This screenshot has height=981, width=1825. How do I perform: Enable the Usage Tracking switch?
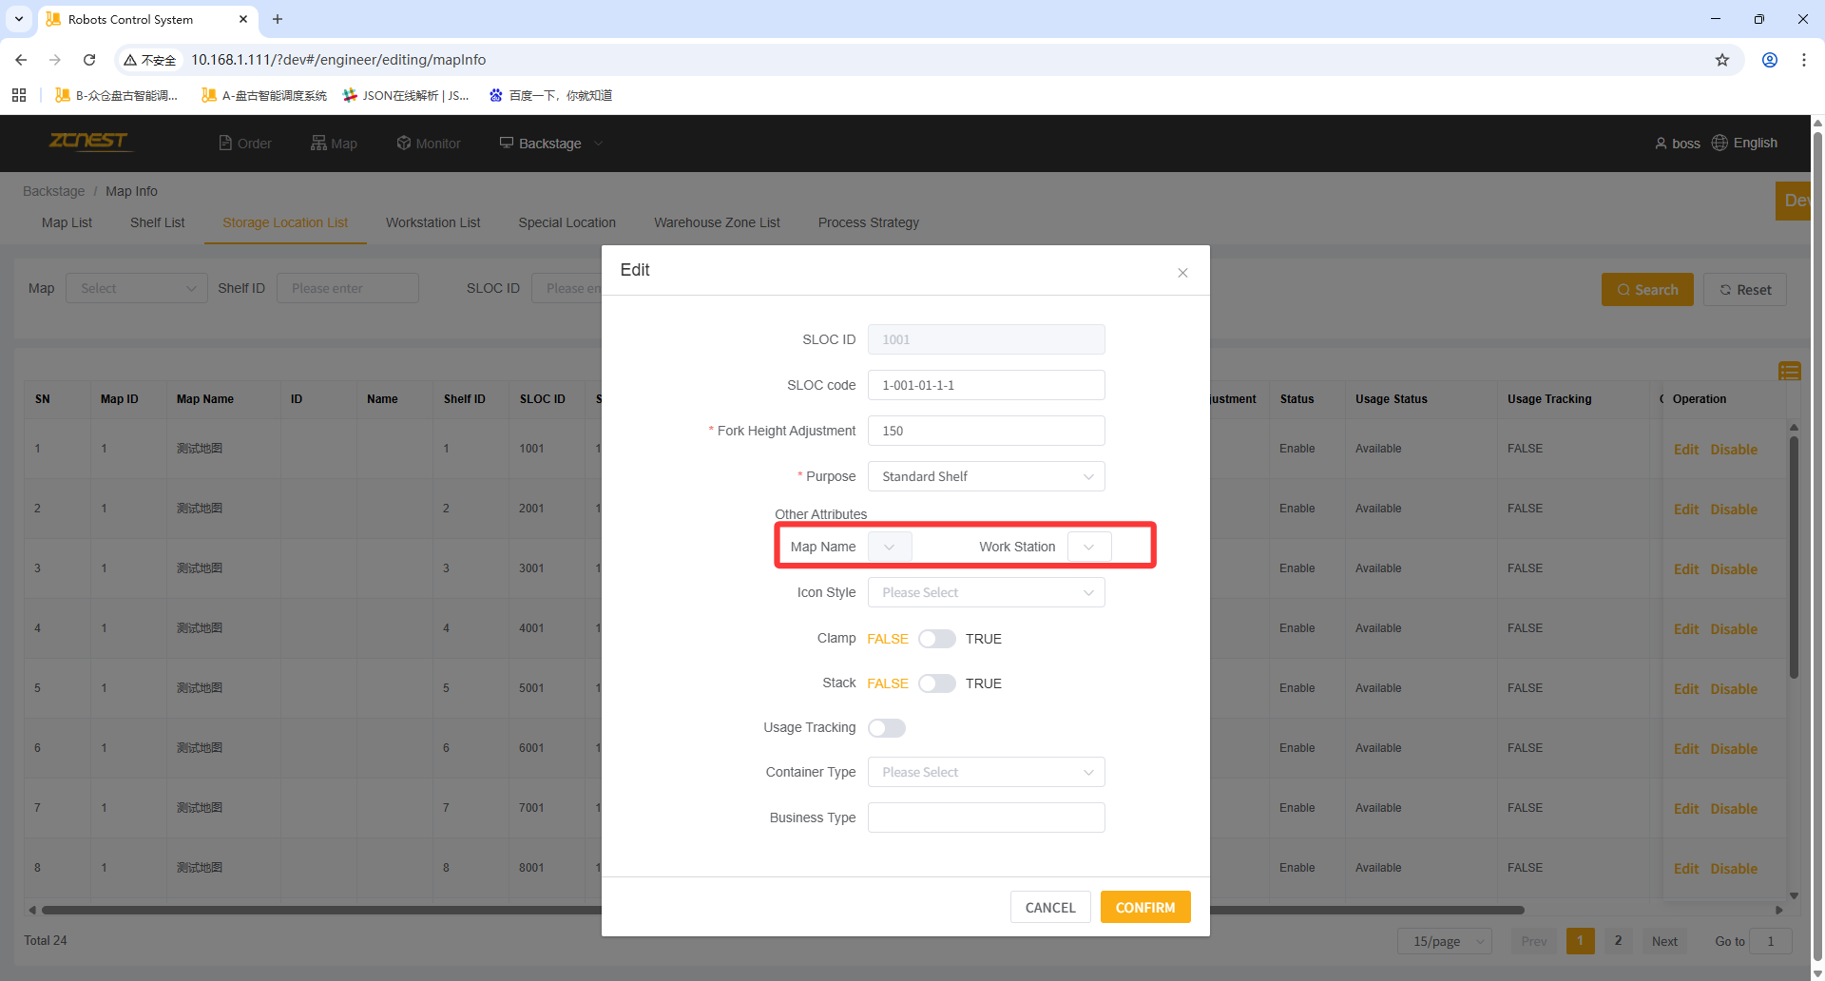pos(886,728)
